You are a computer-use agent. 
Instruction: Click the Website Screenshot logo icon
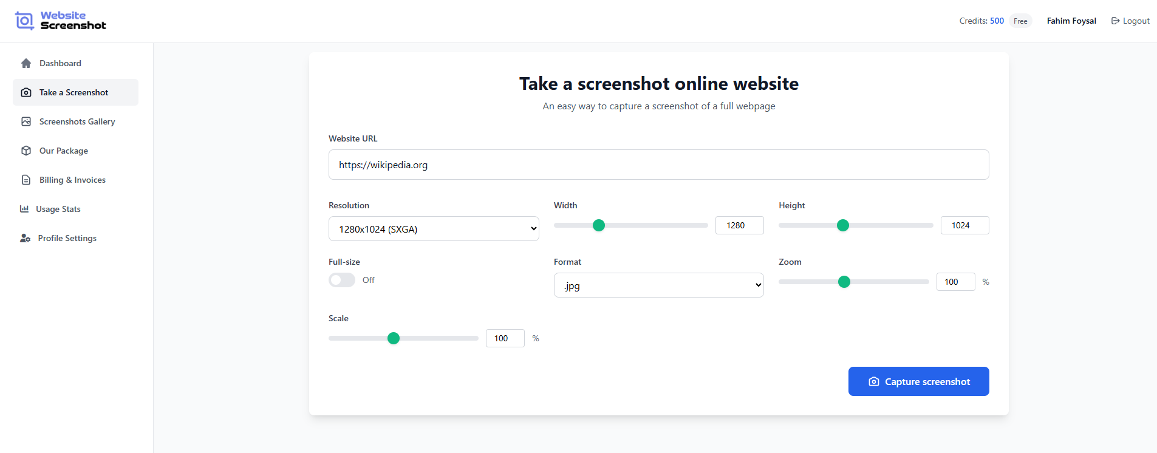click(x=24, y=21)
